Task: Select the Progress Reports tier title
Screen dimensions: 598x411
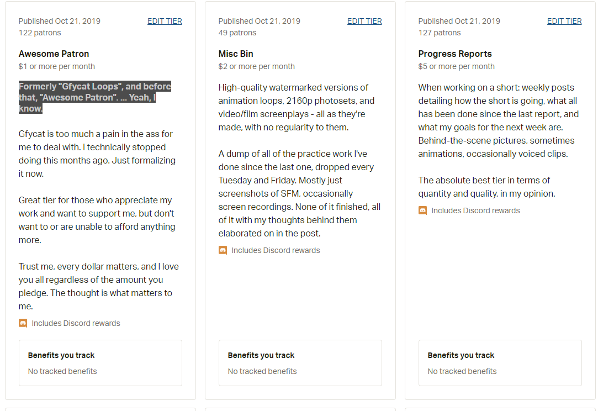Action: [x=455, y=54]
